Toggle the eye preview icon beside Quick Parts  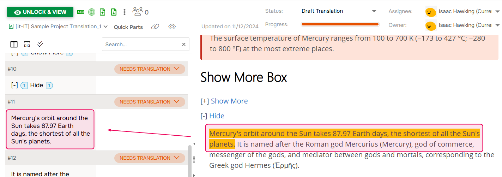172,27
